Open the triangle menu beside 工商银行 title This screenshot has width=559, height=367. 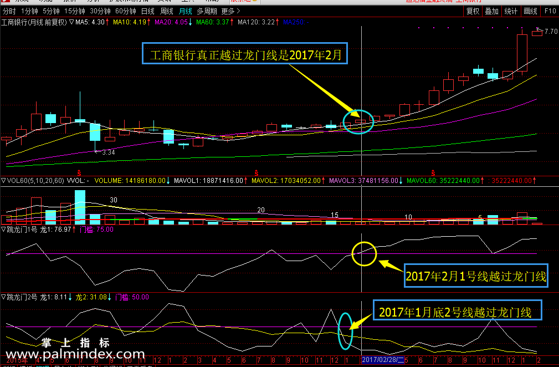pos(71,22)
